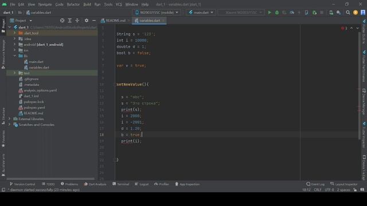Image resolution: width=367 pixels, height=206 pixels.
Task: Select pubspec.yaml in project tree
Action: [34, 108]
